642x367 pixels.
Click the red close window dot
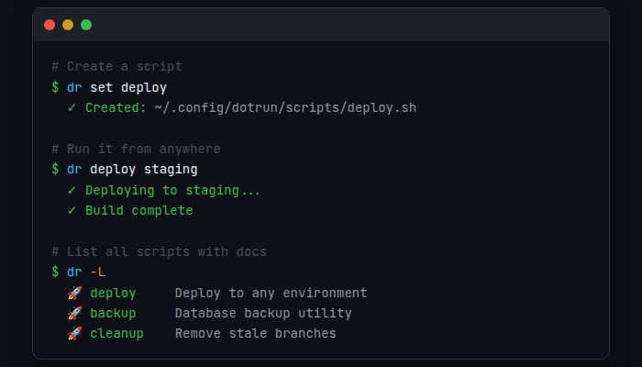50,25
